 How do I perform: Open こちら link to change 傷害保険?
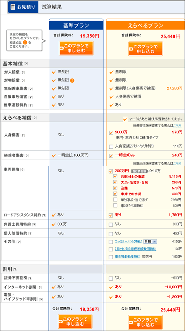(x=177, y=126)
